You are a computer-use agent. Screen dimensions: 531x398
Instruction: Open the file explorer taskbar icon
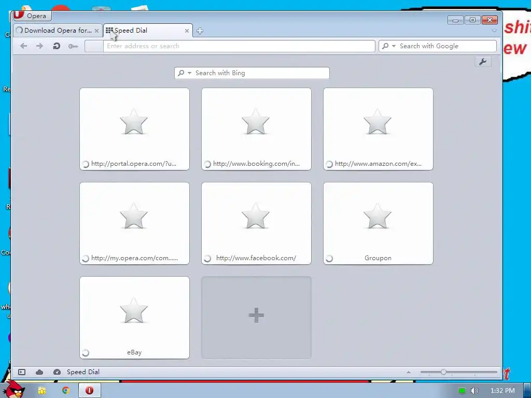tap(41, 391)
